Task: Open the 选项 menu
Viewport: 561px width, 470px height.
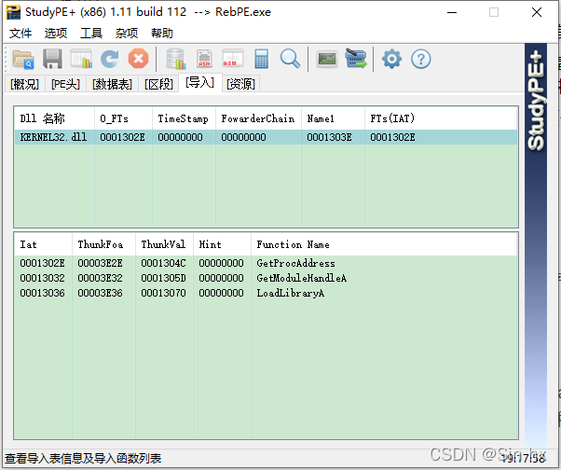Action: 56,34
